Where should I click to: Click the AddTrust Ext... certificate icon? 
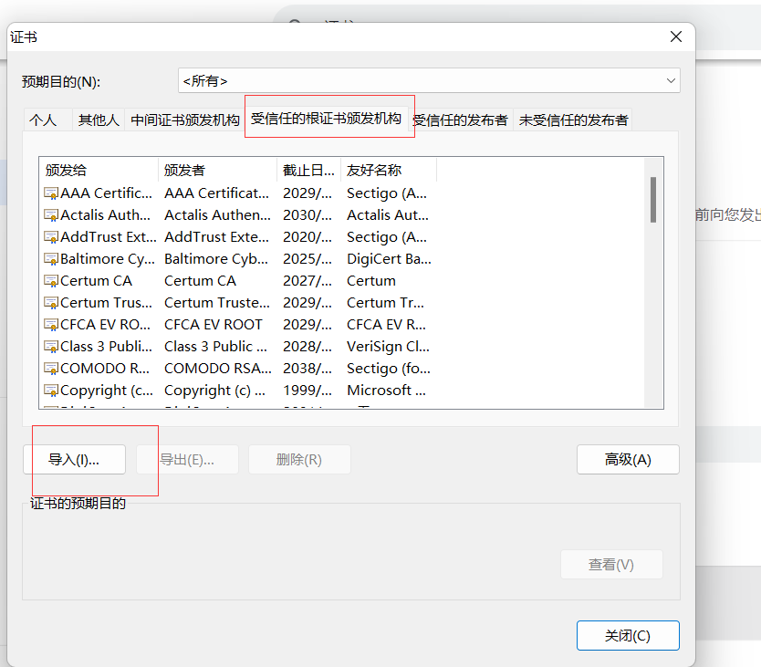(x=51, y=237)
